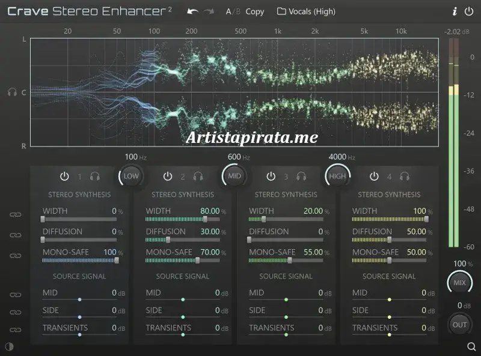Click the link icon for the TRANSIENTS row
Image resolution: width=481 pixels, height=356 pixels.
pyautogui.click(x=16, y=330)
